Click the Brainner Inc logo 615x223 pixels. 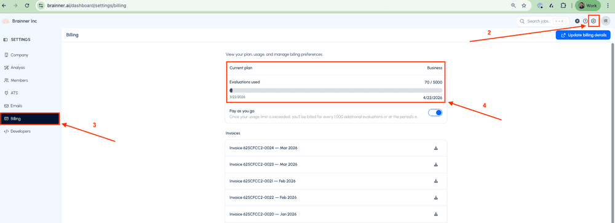click(x=6, y=21)
